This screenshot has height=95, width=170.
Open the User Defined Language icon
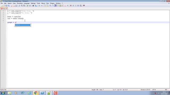click(58, 6)
